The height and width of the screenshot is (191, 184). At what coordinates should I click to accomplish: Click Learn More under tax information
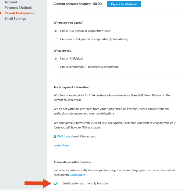61,145
